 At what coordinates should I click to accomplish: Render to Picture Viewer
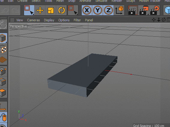point(144,10)
